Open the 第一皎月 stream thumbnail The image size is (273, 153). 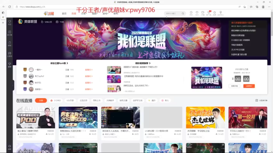point(248,117)
